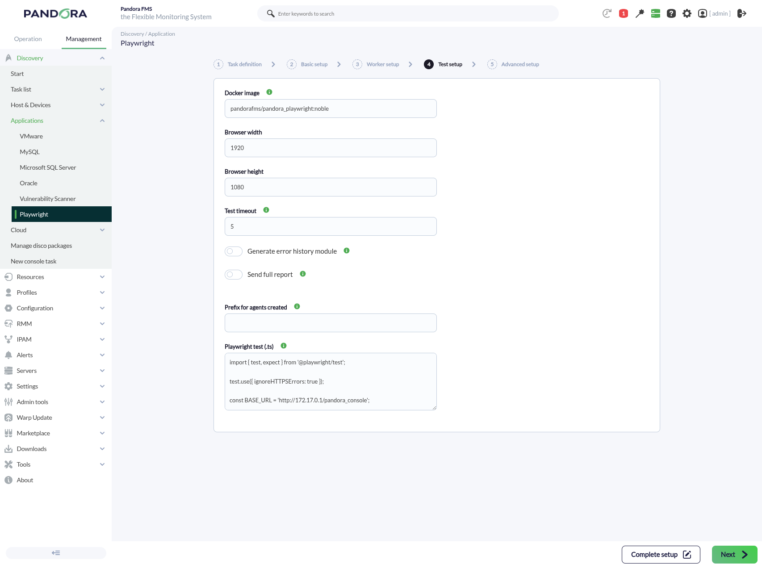The height and width of the screenshot is (568, 762).
Task: Click the admin user profile icon
Action: point(703,13)
